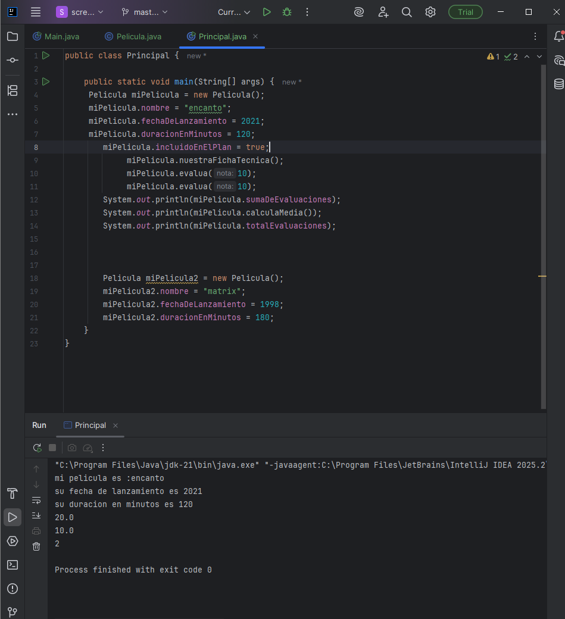Run the current file with the green play button

267,12
